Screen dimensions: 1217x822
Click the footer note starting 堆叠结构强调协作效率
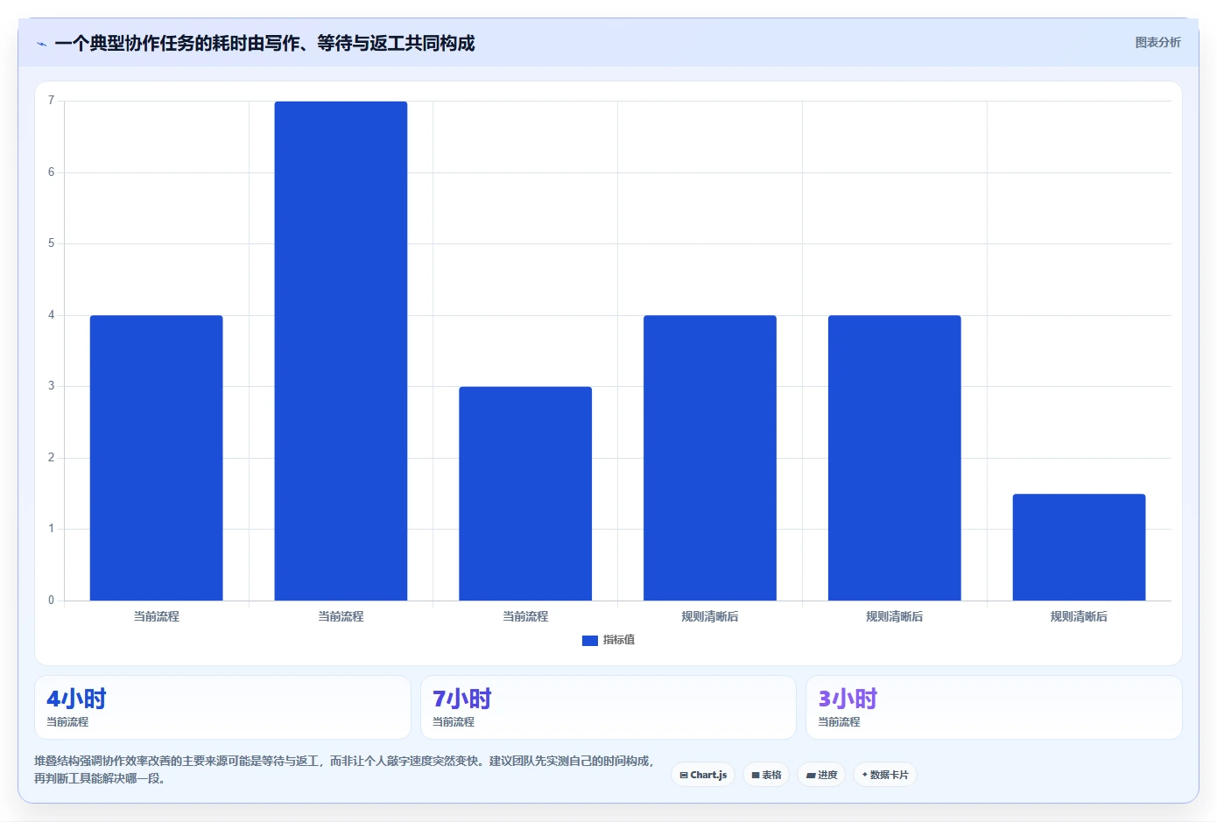tap(344, 769)
